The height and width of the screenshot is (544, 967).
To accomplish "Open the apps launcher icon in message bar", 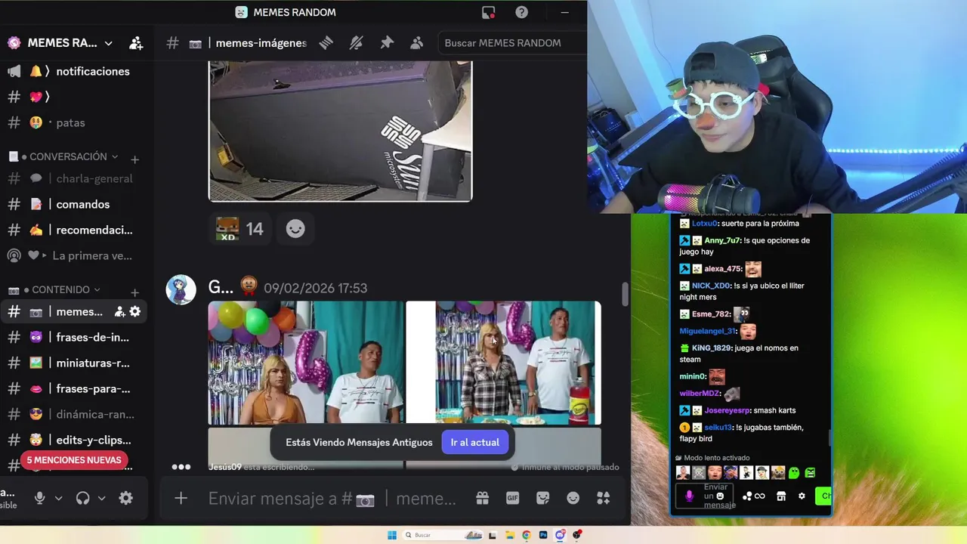I will (603, 498).
